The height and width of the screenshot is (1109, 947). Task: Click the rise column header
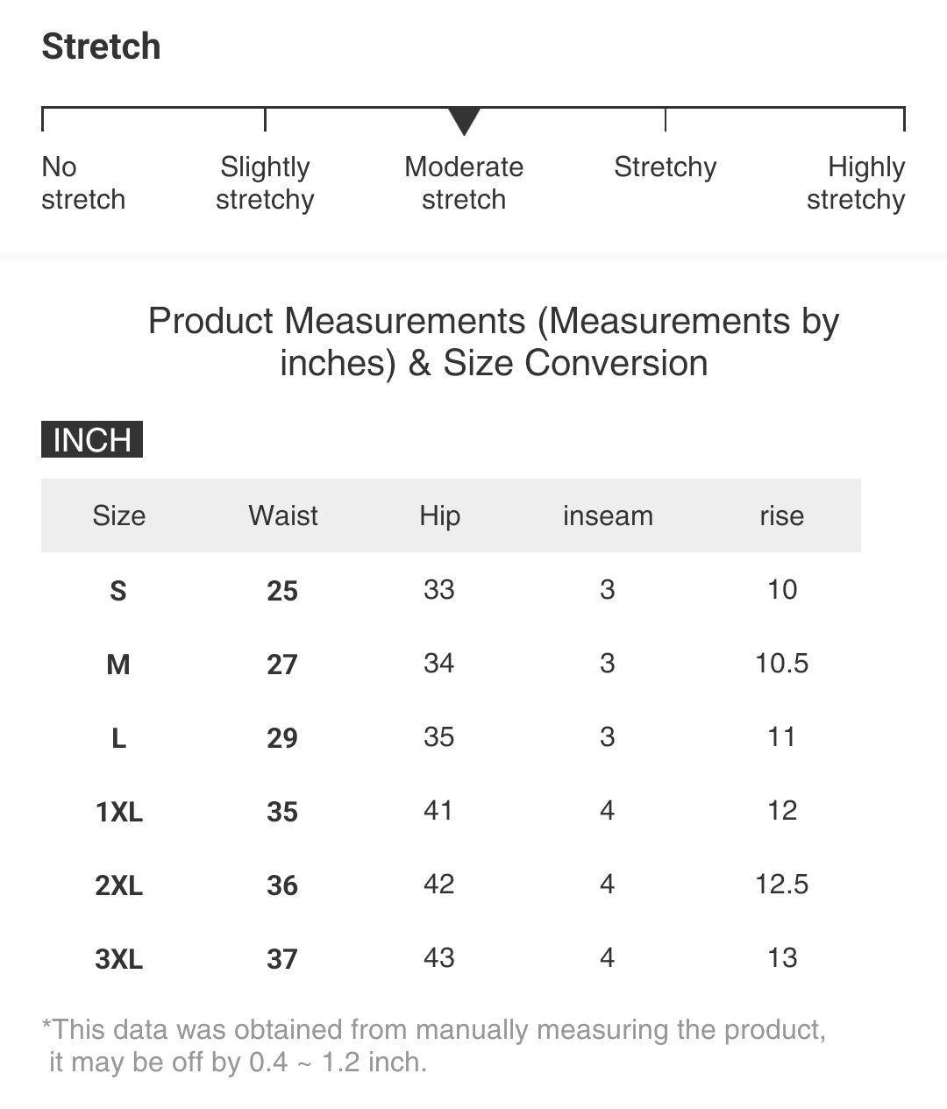click(781, 515)
